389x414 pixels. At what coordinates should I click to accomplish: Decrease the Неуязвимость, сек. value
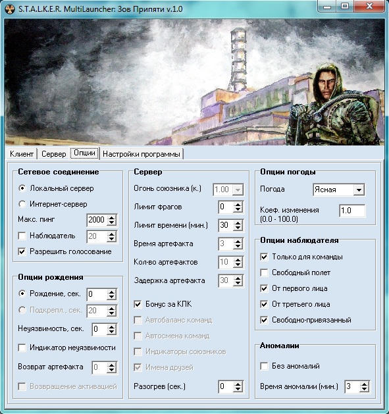(x=111, y=332)
